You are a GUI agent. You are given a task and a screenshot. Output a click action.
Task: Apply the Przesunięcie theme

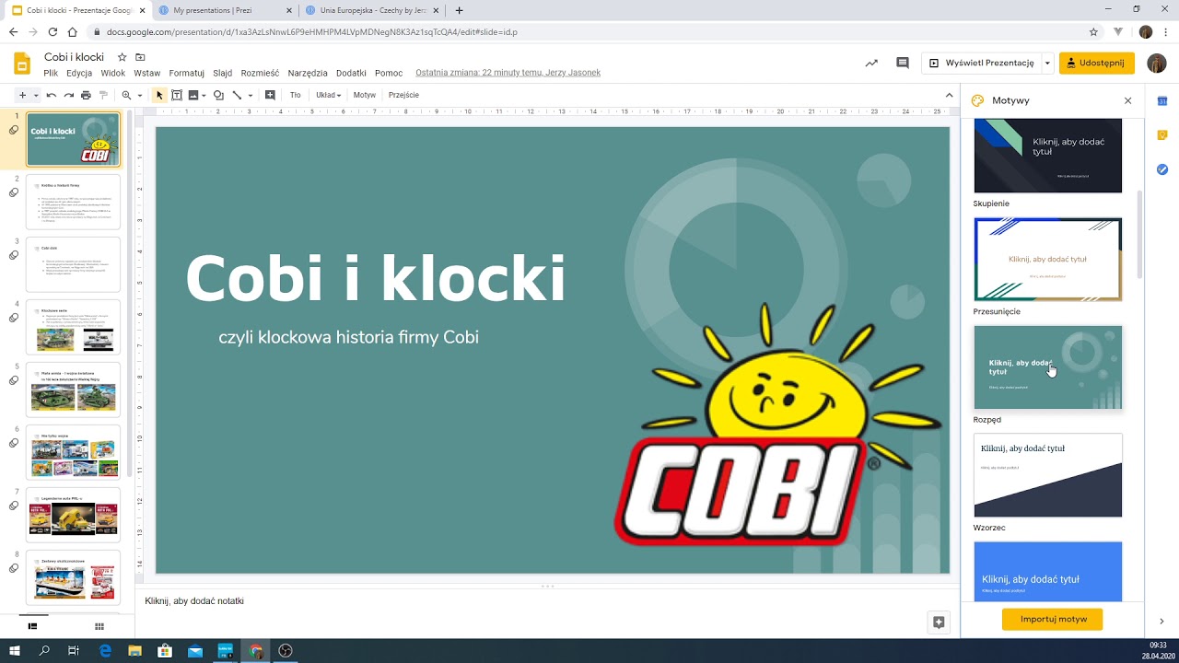click(1048, 259)
